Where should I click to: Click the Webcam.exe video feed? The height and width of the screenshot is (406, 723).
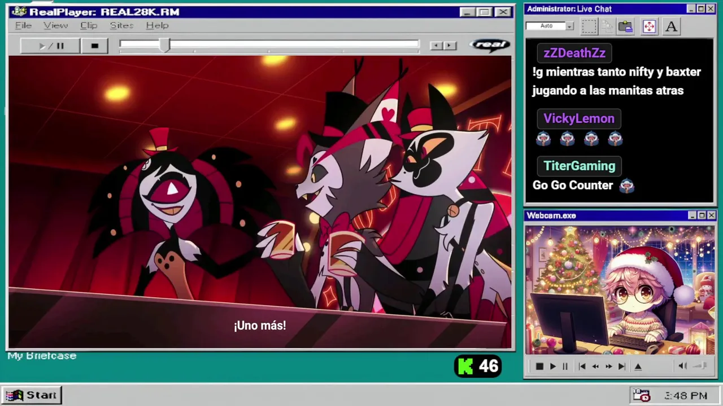[x=620, y=290]
